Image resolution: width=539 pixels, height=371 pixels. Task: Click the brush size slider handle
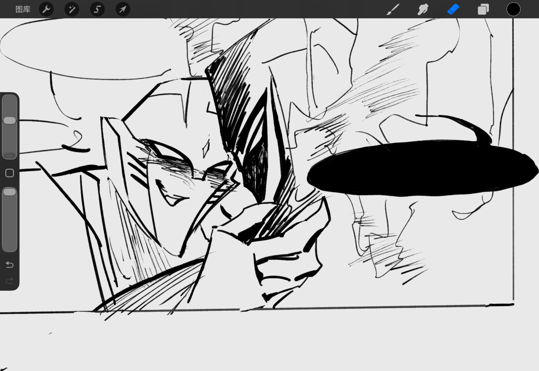pos(10,120)
